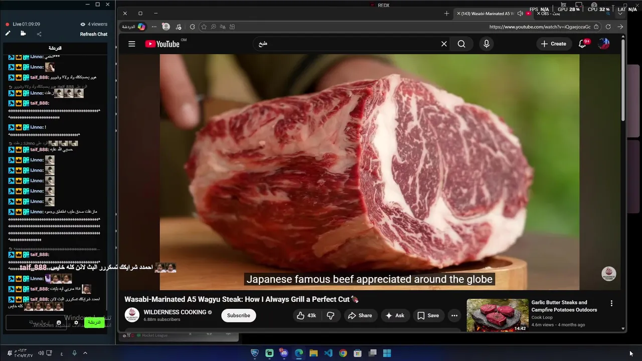
Task: Open options for Garlic Butter Steaks suggestion
Action: 611,303
